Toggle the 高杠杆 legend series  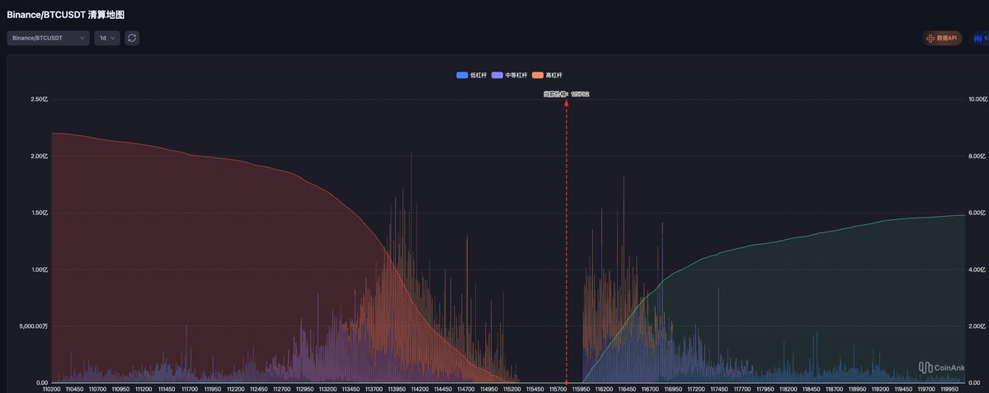point(547,75)
